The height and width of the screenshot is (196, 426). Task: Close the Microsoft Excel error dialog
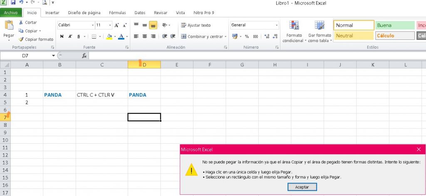[419, 149]
